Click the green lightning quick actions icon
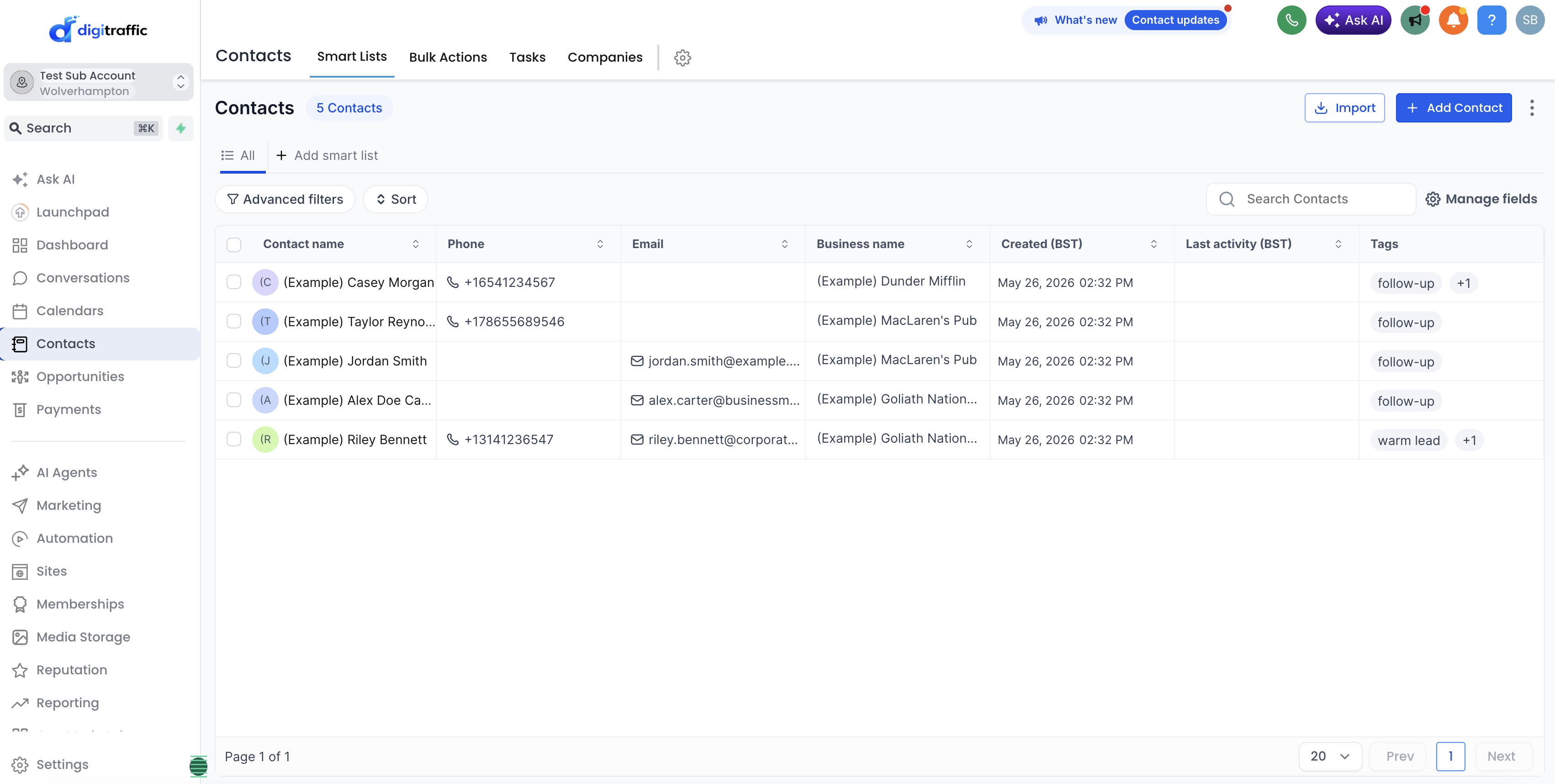Viewport: 1555px width, 784px height. (180, 128)
